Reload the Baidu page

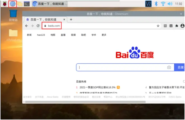click(x=38, y=26)
